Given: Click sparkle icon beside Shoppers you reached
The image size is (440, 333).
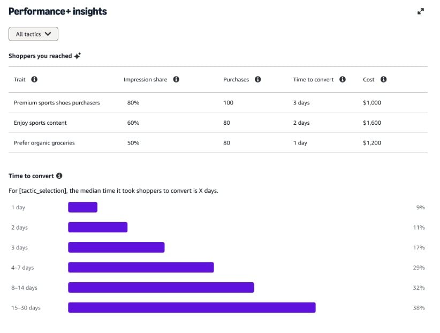Looking at the screenshot, I should click(x=78, y=56).
